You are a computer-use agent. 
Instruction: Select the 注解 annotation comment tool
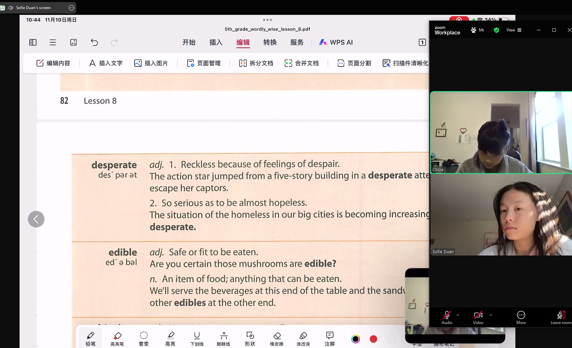(x=330, y=339)
